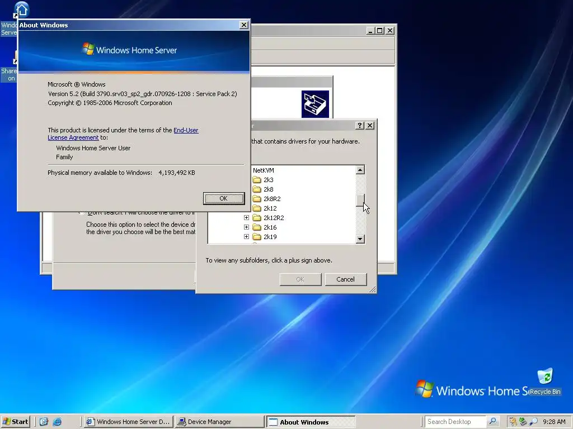Expand the 2k12R2 folder plus sign
The image size is (573, 429).
tap(246, 218)
